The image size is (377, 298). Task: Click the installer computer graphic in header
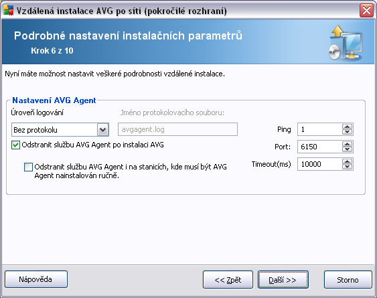346,43
